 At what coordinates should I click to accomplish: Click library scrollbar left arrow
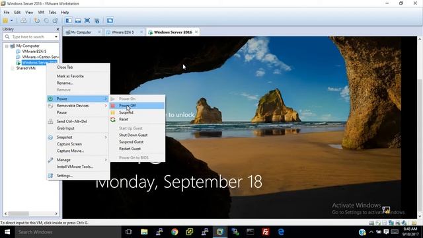[5, 214]
